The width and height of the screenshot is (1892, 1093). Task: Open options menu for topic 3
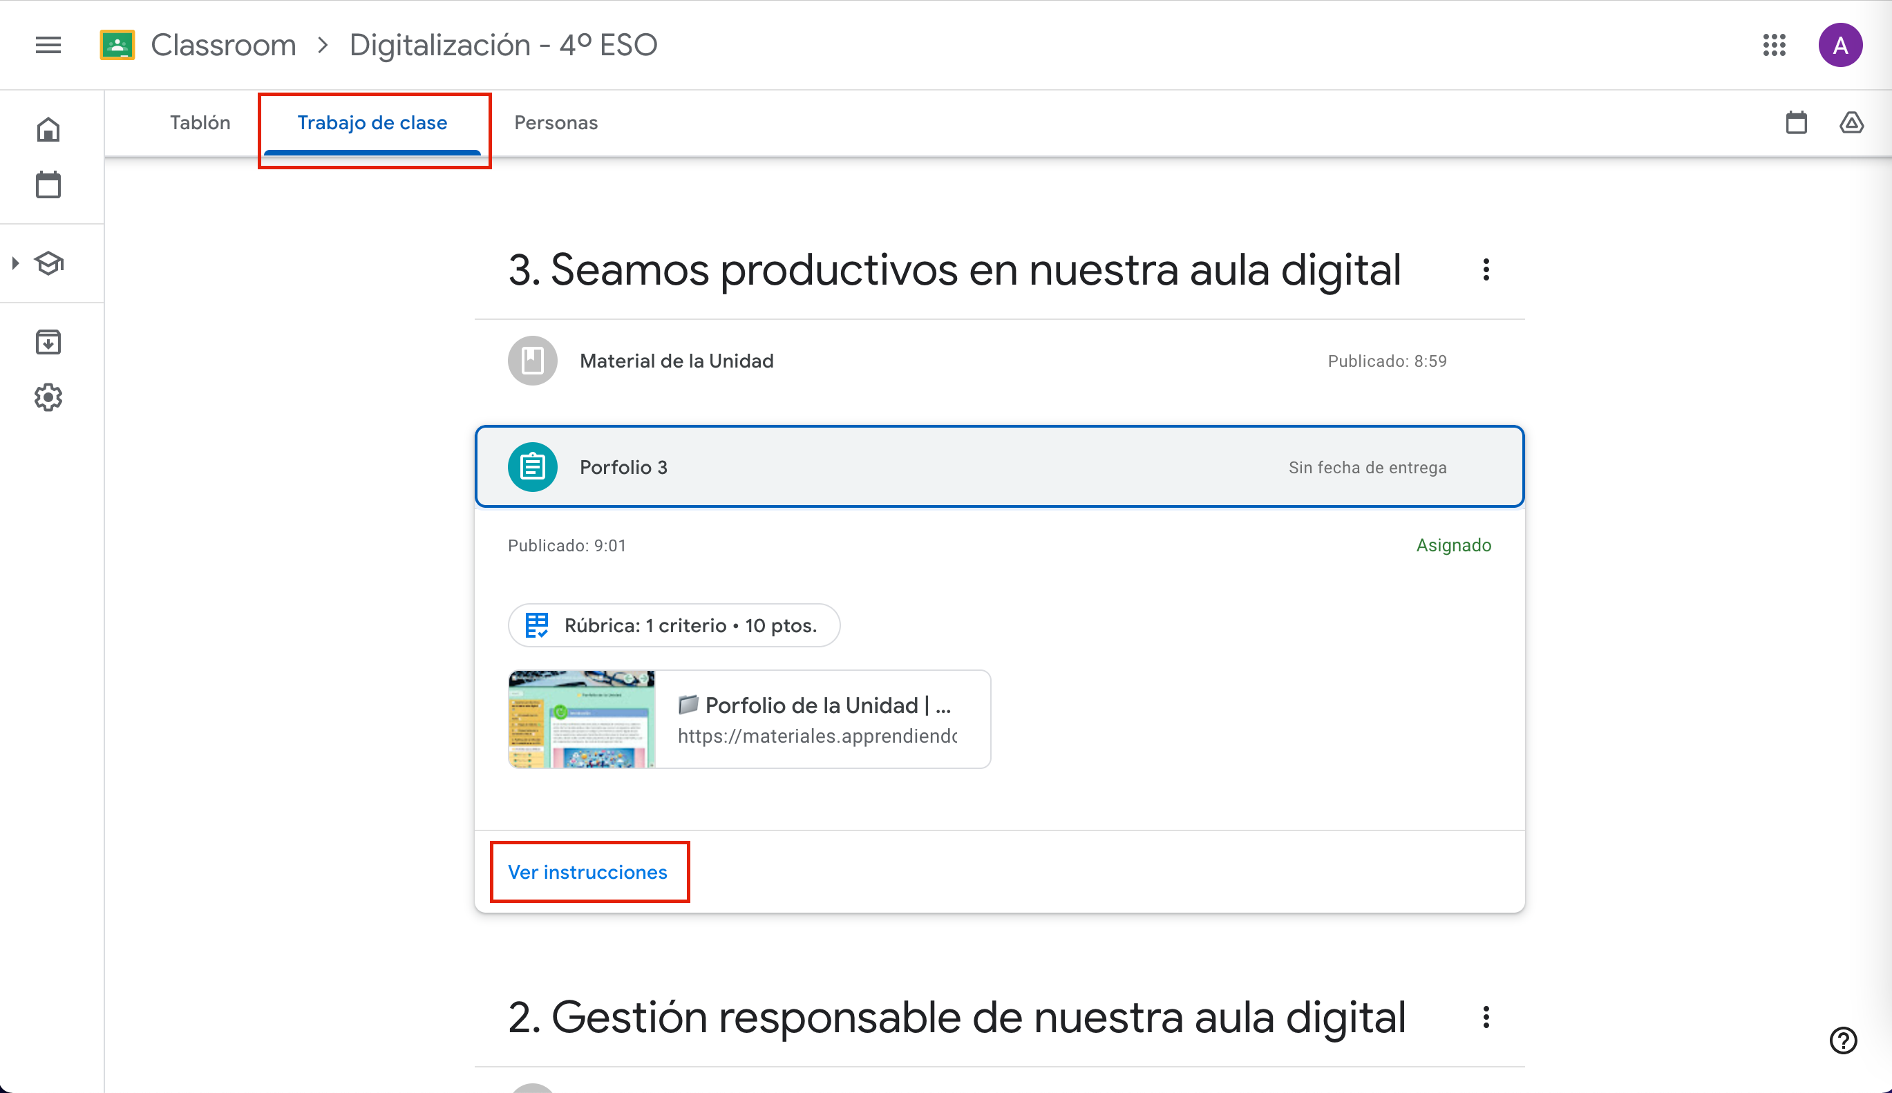click(x=1486, y=269)
